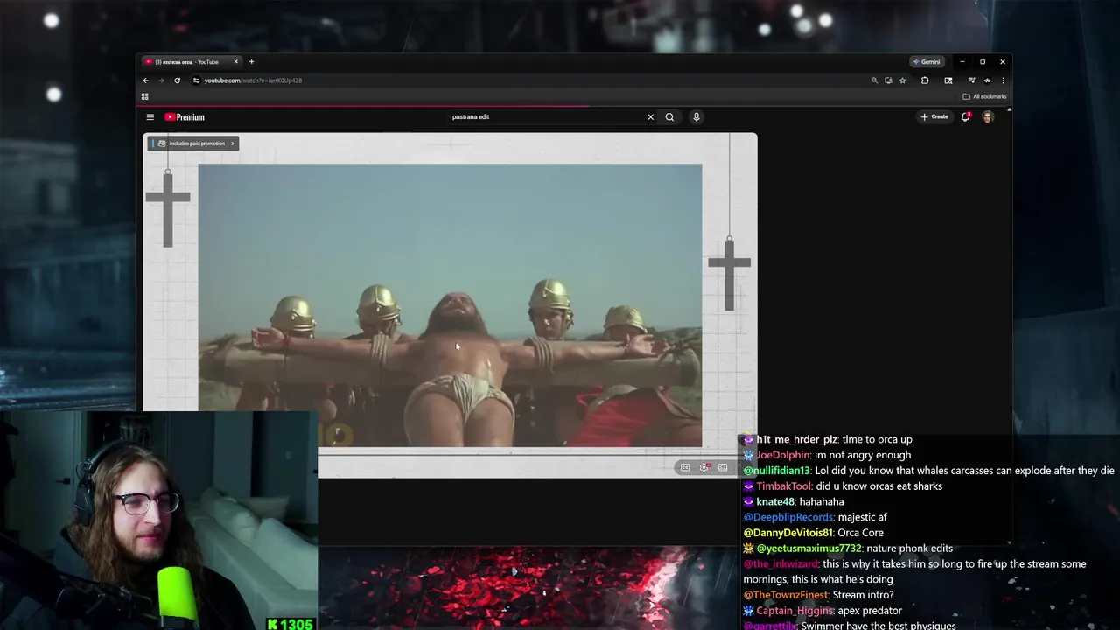This screenshot has height=630, width=1120.
Task: Click chat username TimbakTool
Action: [x=784, y=486]
